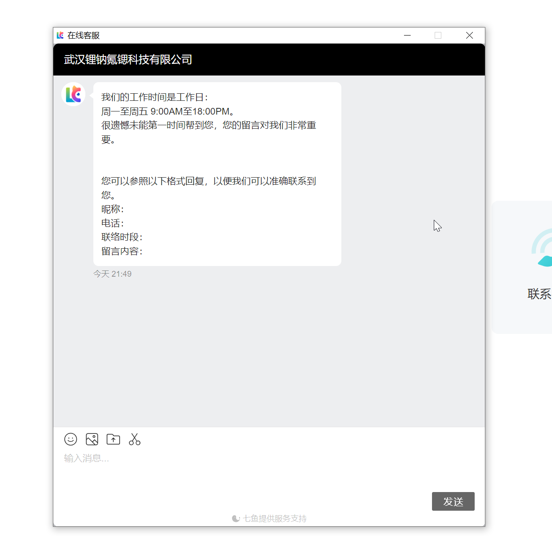Viewport: 552px width, 556px height.
Task: Click the 今天 21:49 timestamp
Action: click(x=112, y=274)
